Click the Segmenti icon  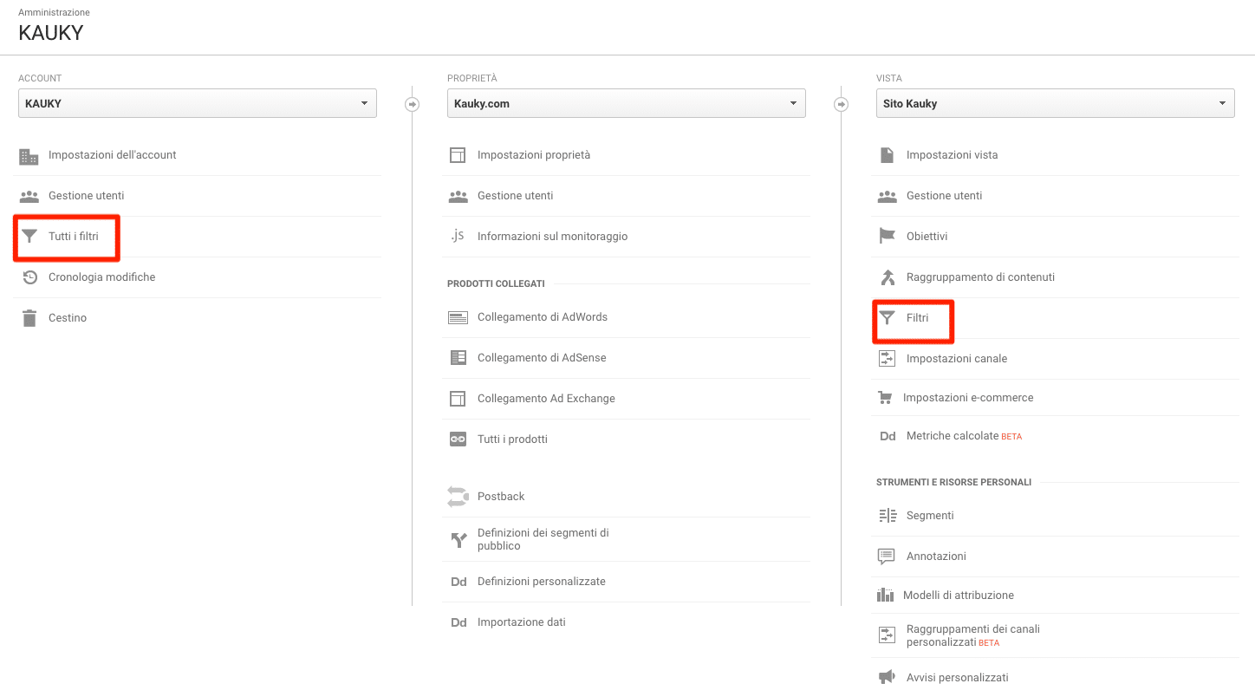point(888,516)
